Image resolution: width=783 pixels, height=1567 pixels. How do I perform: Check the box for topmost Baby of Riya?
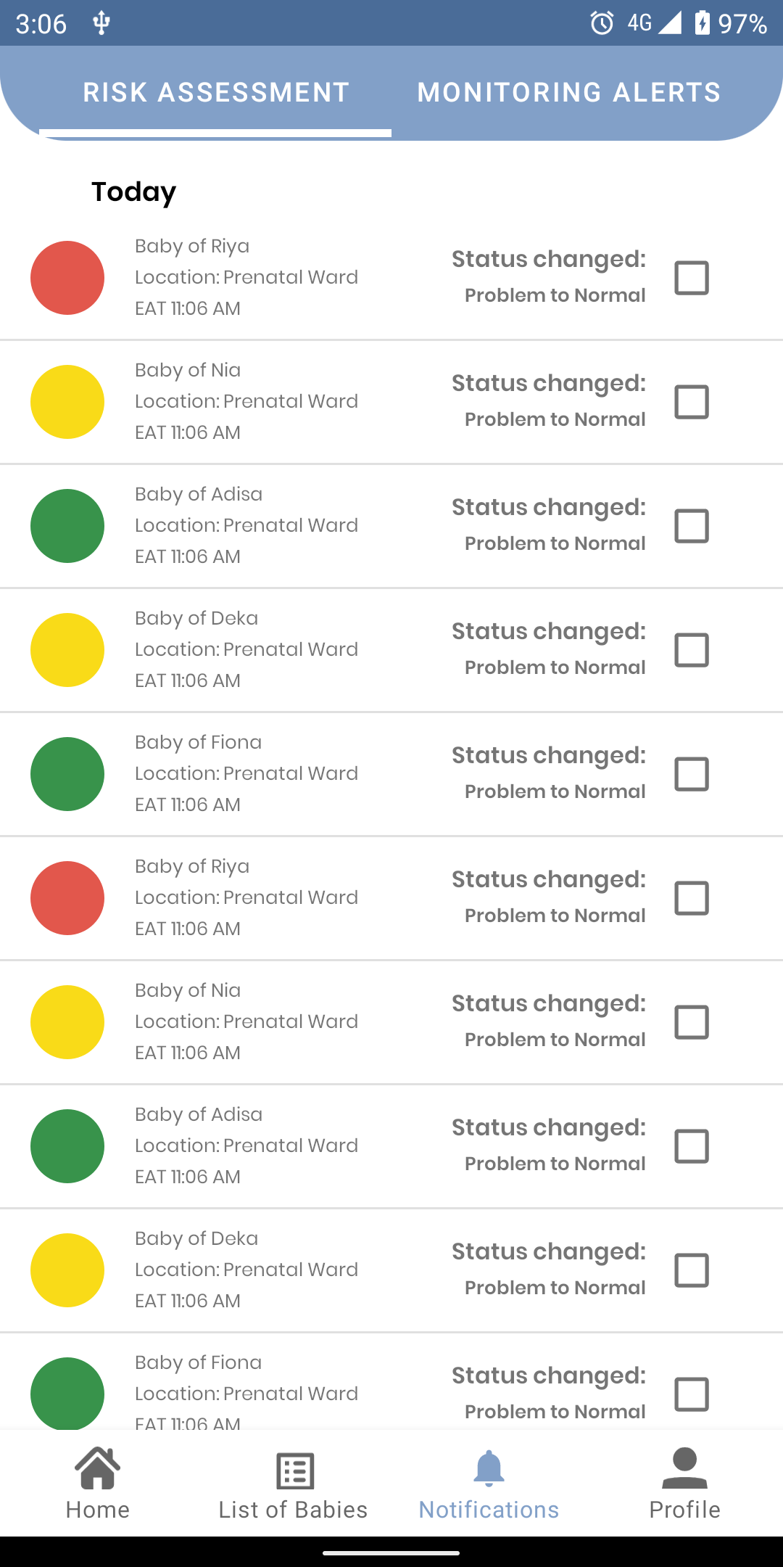coord(692,278)
